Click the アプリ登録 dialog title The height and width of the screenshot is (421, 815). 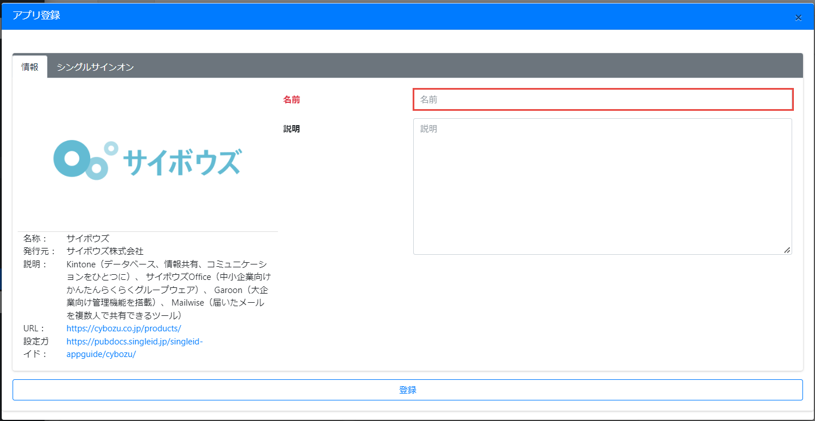point(36,15)
